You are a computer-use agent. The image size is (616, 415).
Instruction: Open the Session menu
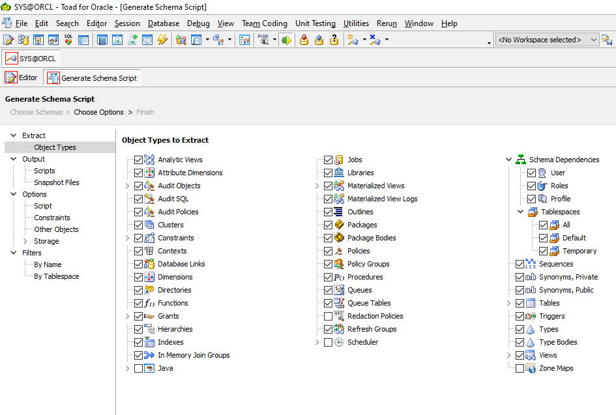point(127,23)
